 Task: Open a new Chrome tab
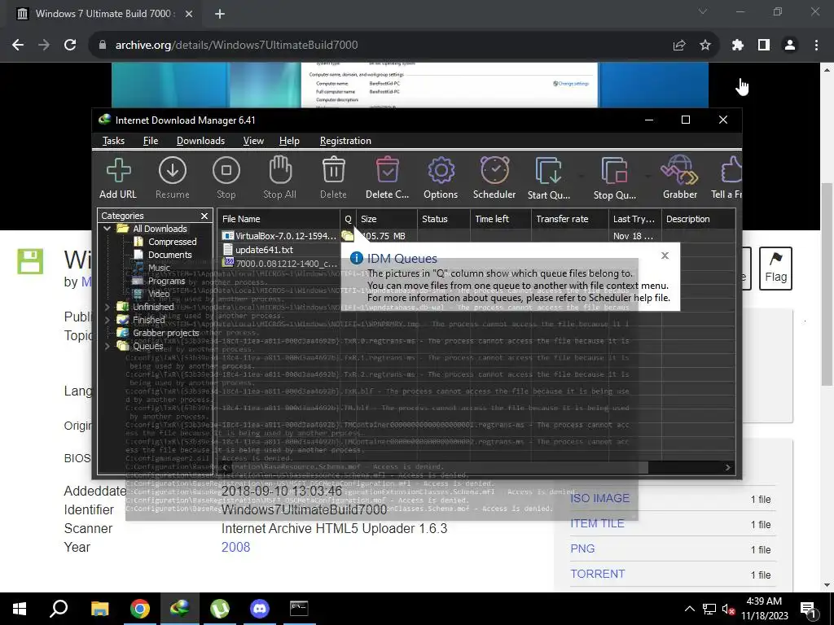point(220,14)
